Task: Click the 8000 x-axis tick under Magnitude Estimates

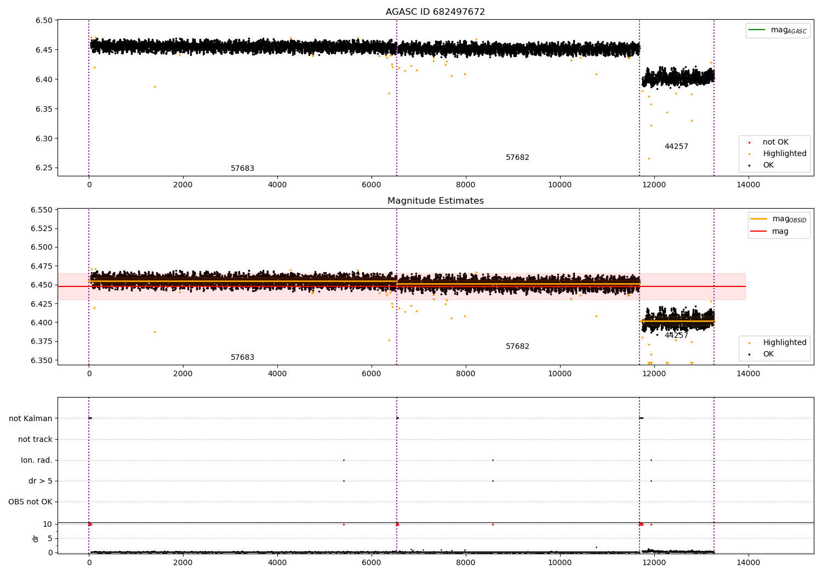Action: tap(466, 374)
